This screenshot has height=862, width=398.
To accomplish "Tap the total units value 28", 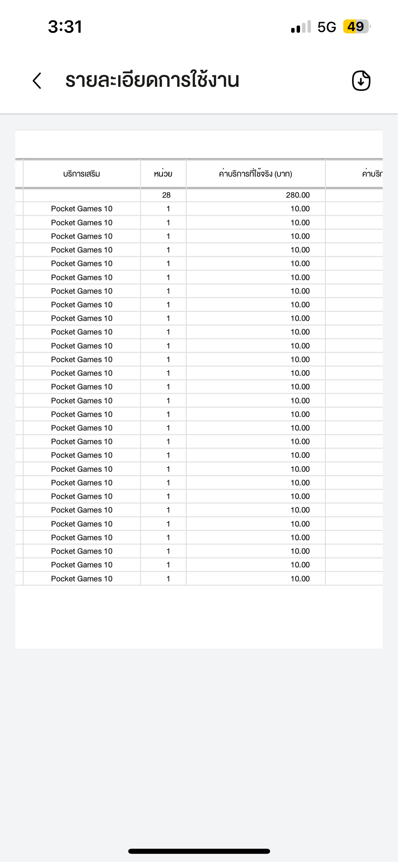I will pos(166,195).
